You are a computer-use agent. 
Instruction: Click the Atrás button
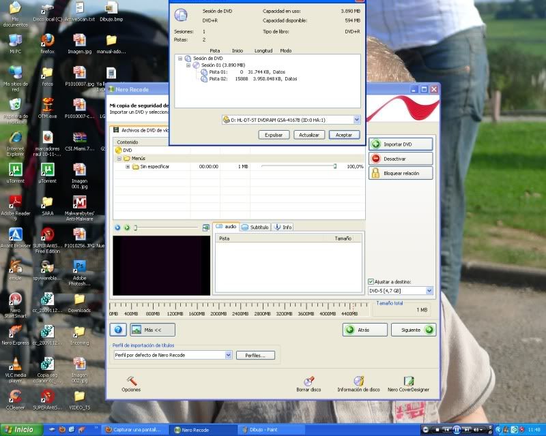(x=365, y=330)
